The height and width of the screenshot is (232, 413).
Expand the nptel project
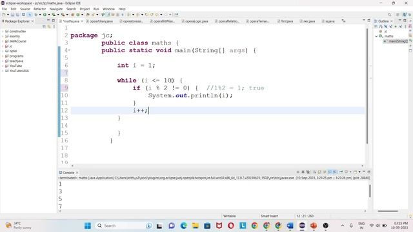pyautogui.click(x=3, y=51)
